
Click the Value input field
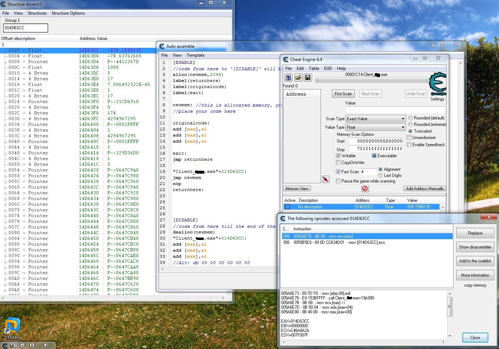coord(395,110)
